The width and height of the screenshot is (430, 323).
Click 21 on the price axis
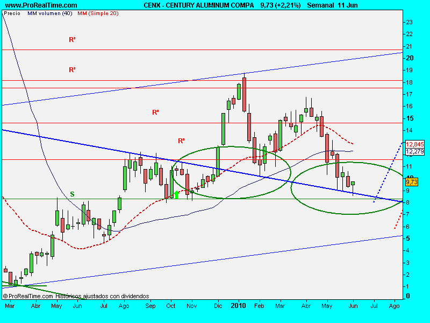pyautogui.click(x=409, y=46)
